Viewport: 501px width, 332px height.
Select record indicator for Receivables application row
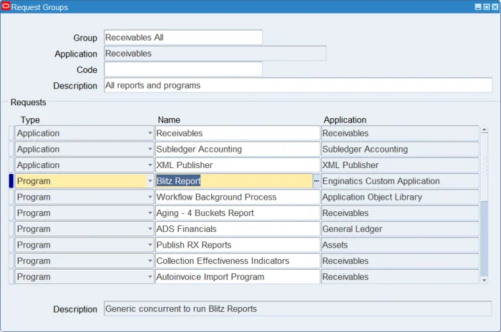pyautogui.click(x=11, y=133)
